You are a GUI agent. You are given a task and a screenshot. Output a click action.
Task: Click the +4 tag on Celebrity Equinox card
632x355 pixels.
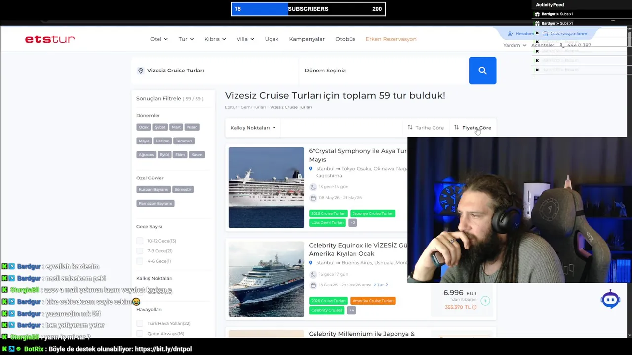[351, 310]
